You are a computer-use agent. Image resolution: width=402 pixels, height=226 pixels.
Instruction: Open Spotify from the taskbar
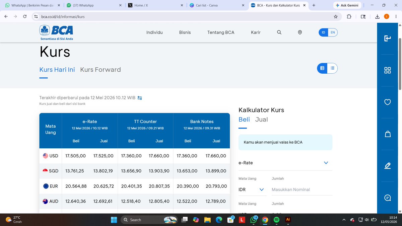point(276,220)
